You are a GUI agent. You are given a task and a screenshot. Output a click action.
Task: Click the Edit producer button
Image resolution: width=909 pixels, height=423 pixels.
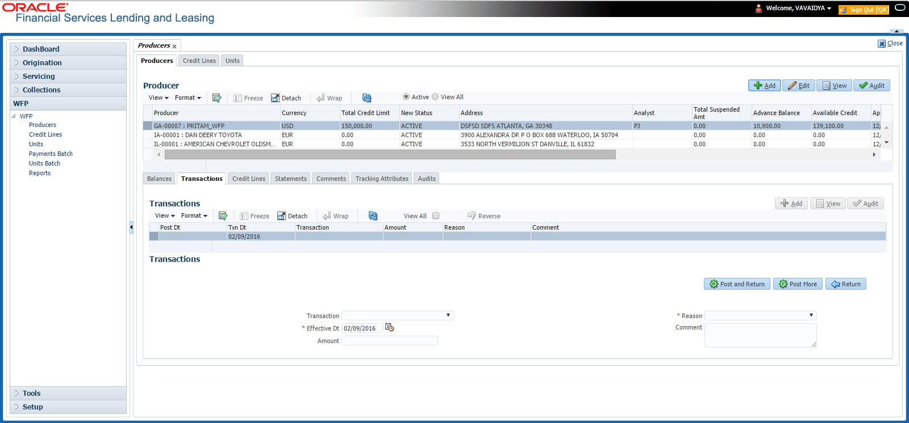click(799, 86)
